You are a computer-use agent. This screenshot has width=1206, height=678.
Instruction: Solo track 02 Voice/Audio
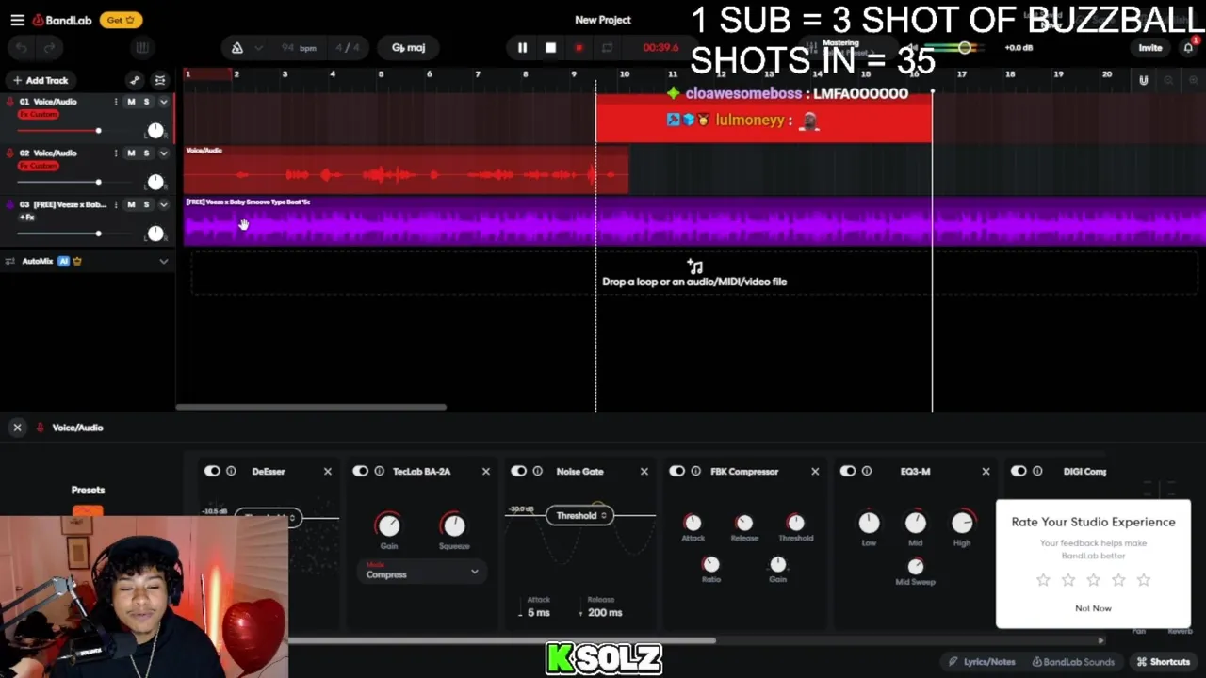click(146, 153)
